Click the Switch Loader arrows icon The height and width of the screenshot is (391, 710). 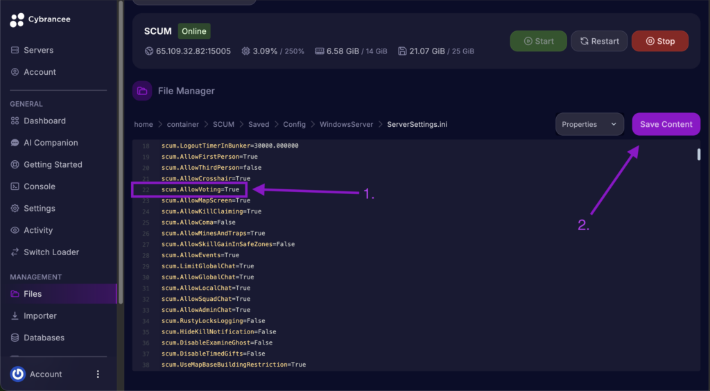tap(15, 252)
